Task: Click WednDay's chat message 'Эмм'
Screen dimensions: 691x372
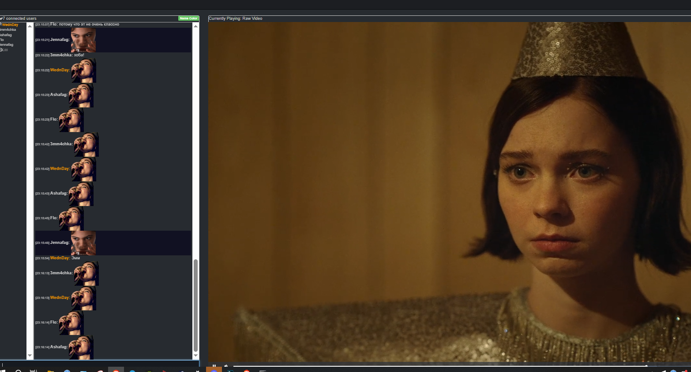Action: (x=76, y=258)
